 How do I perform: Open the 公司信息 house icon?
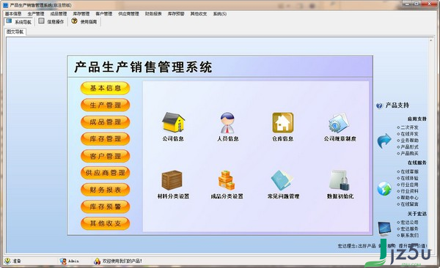coord(173,122)
